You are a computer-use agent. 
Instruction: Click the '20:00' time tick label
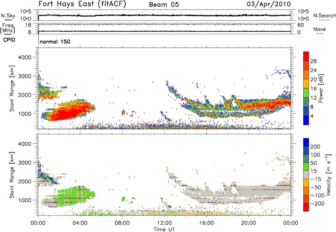tap(249, 223)
